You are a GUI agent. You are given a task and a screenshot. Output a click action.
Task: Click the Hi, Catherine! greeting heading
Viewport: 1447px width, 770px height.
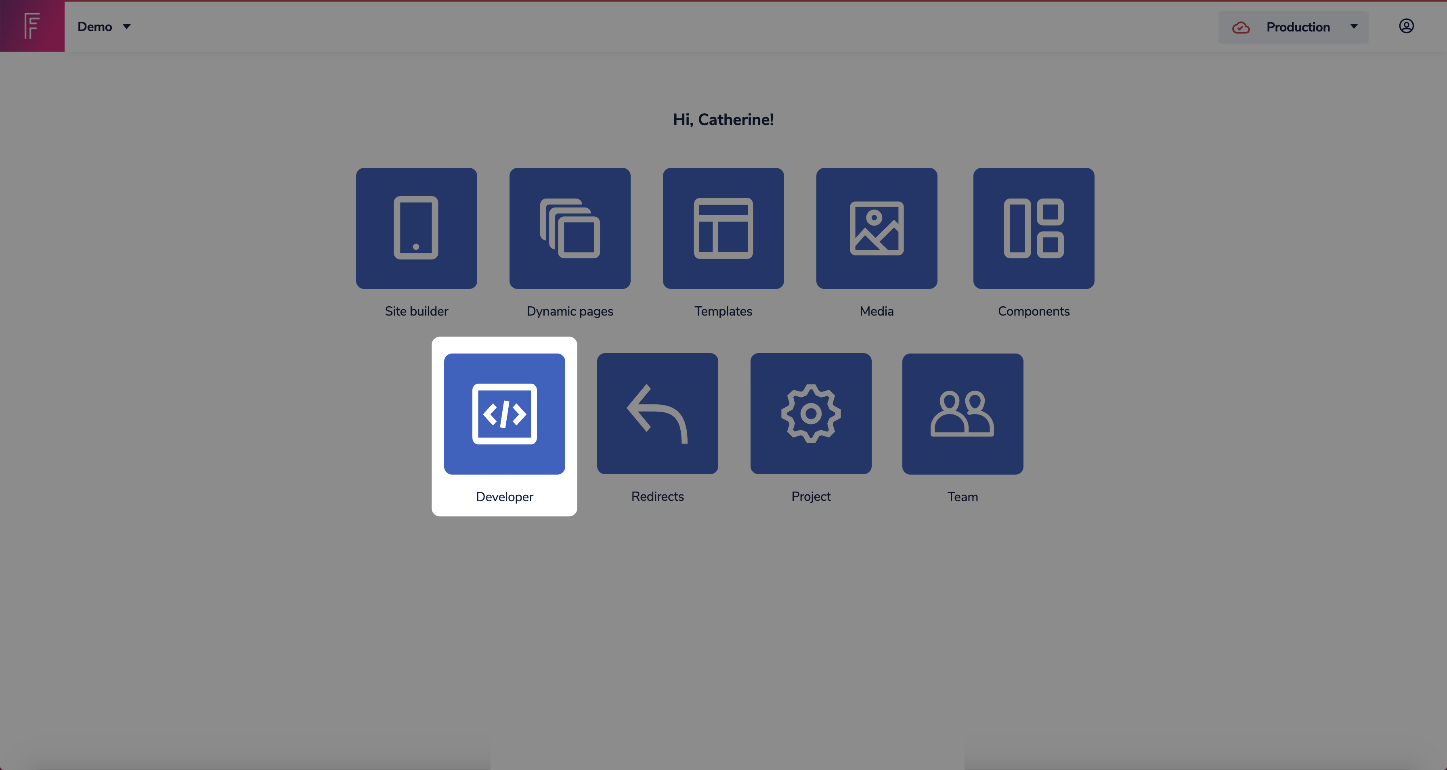pyautogui.click(x=723, y=119)
